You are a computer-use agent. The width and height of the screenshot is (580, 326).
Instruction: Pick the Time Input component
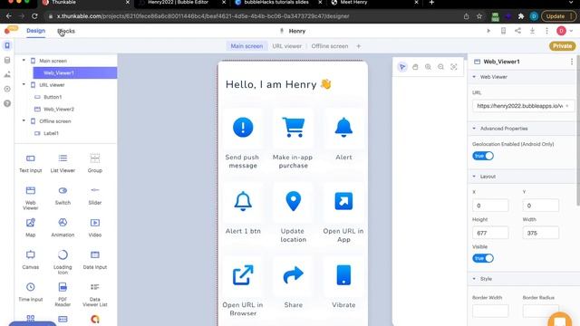click(30, 292)
